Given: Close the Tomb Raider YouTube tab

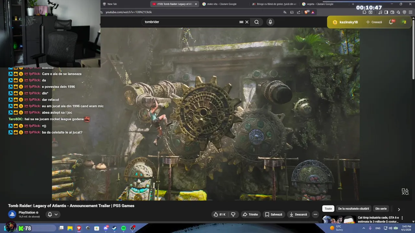Looking at the screenshot, I should coord(196,4).
